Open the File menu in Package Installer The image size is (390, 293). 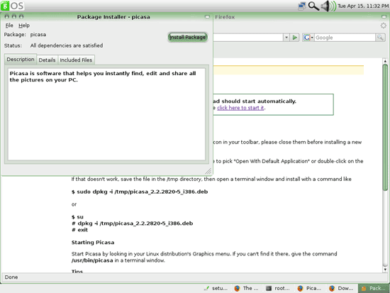(x=9, y=26)
